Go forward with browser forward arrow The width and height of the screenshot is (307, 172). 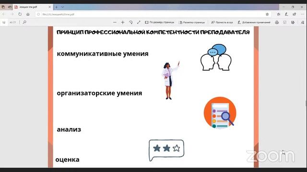point(12,14)
